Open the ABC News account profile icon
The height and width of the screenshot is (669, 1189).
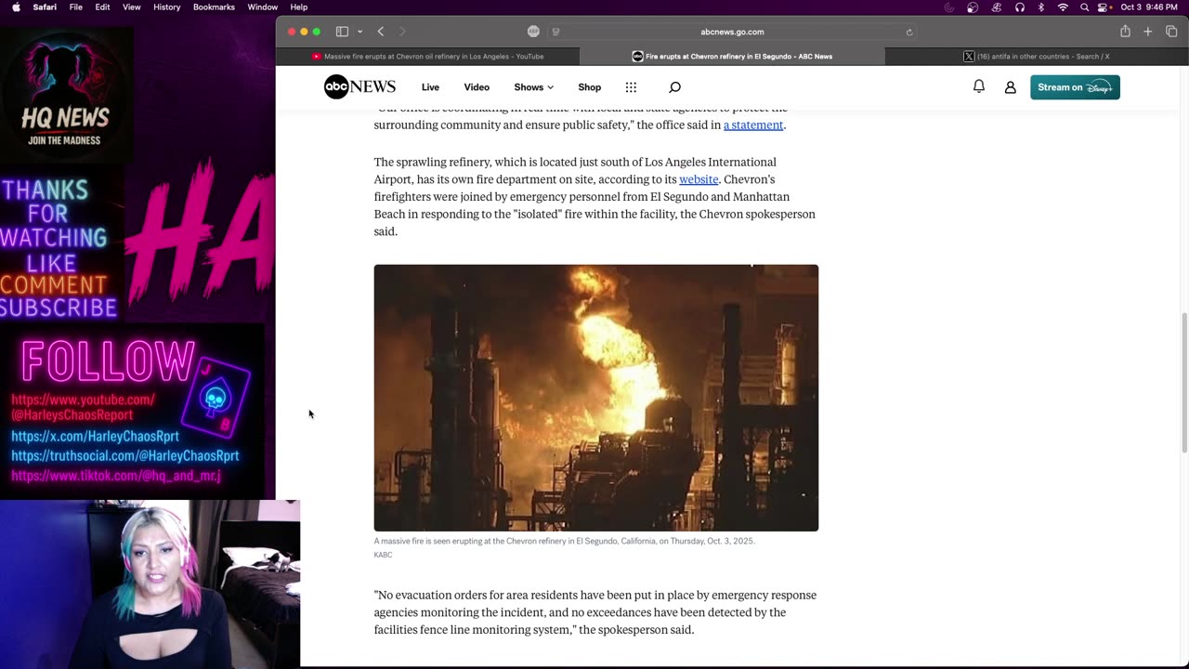[1010, 87]
